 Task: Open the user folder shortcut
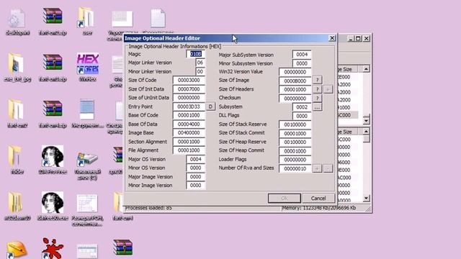(x=87, y=21)
